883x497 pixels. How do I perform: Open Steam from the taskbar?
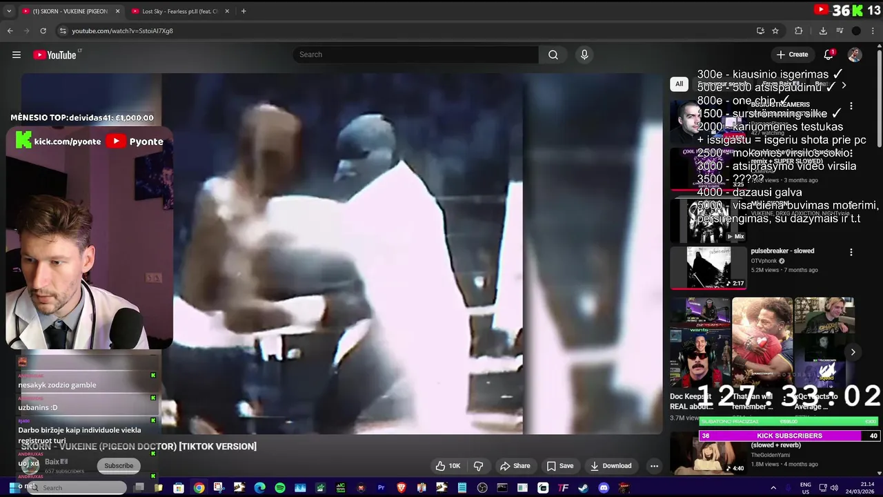click(x=584, y=488)
